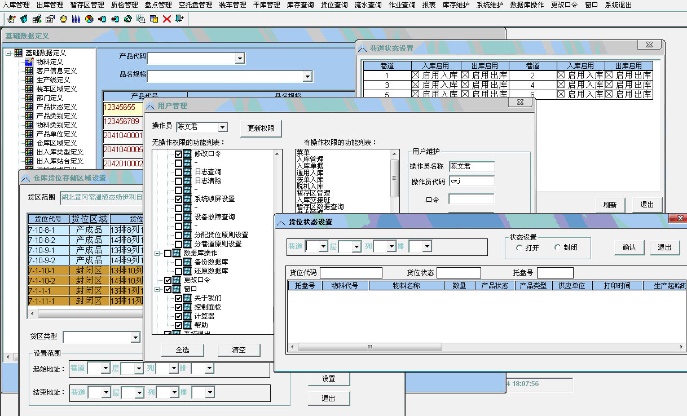Uncheck the 关于我们 checkbox
This screenshot has width=687, height=416.
[x=178, y=298]
